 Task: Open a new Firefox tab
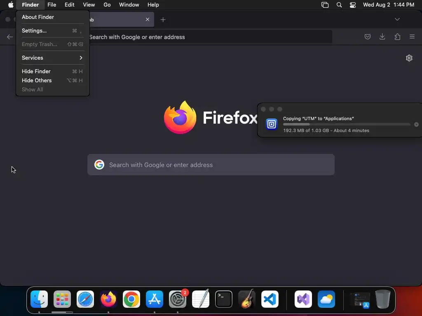pos(163,20)
